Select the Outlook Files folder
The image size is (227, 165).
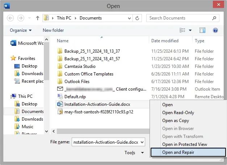77,82
